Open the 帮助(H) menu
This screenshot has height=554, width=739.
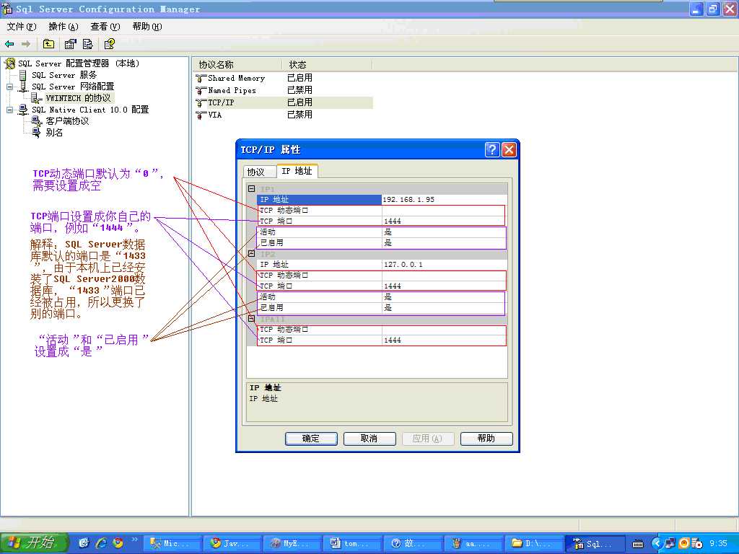tap(147, 27)
